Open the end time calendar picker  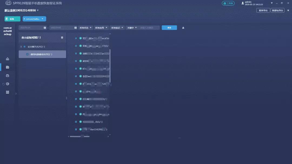coord(75,28)
